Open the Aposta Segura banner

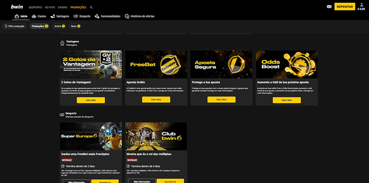[x=221, y=64]
